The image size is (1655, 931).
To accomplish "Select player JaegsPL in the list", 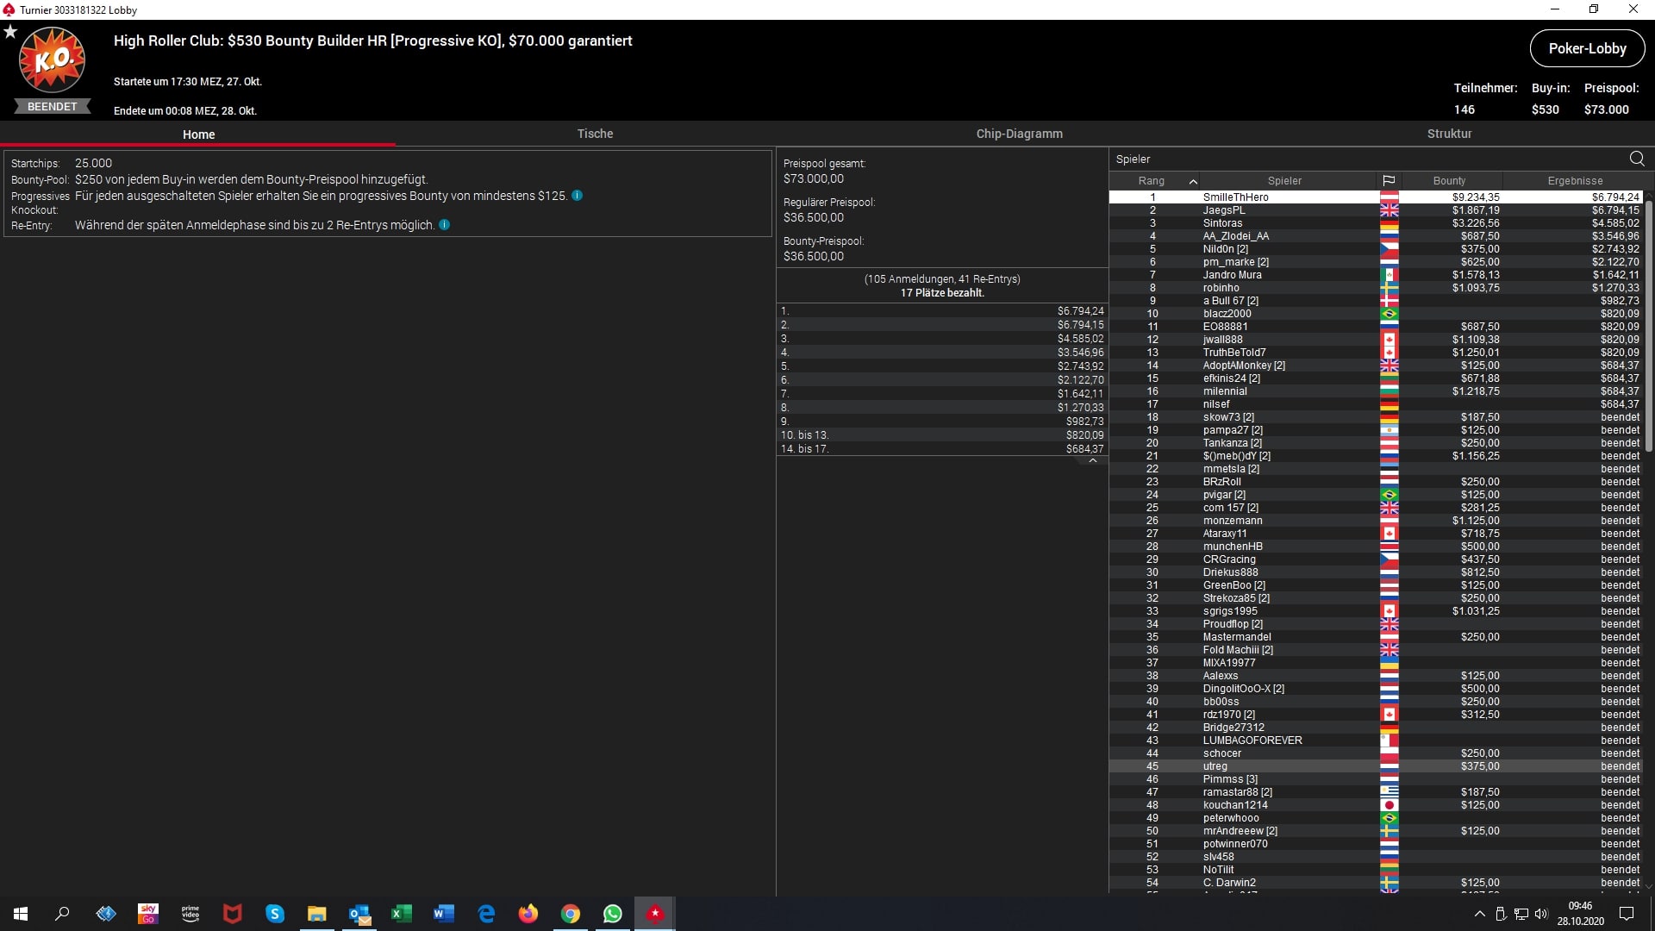I will coord(1224,210).
